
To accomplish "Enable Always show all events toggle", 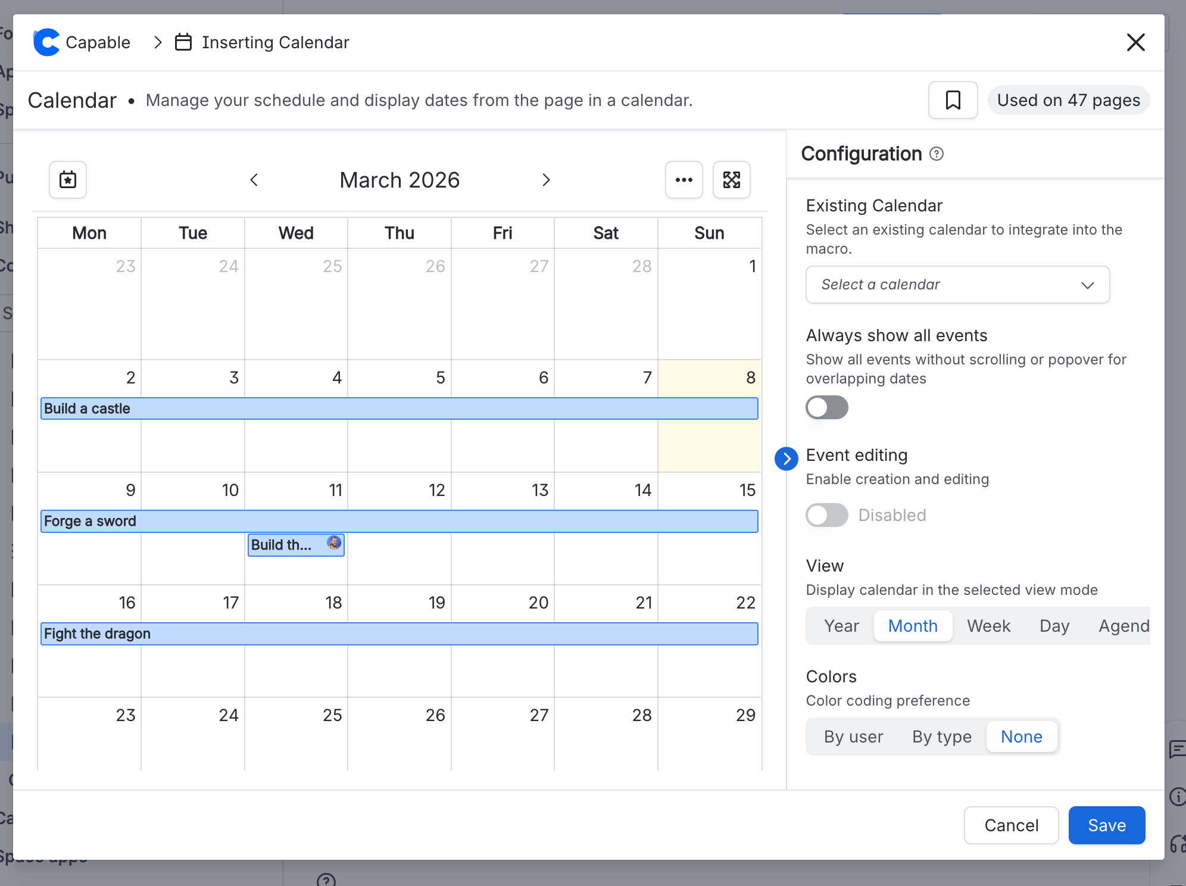I will [x=826, y=408].
